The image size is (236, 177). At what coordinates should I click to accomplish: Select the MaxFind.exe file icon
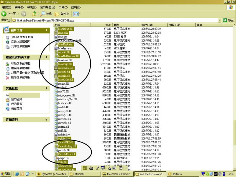pos(56,45)
